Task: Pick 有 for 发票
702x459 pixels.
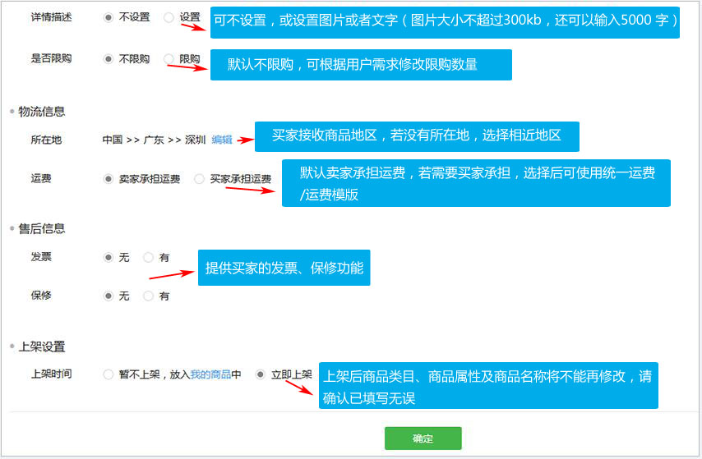Action: [x=148, y=257]
